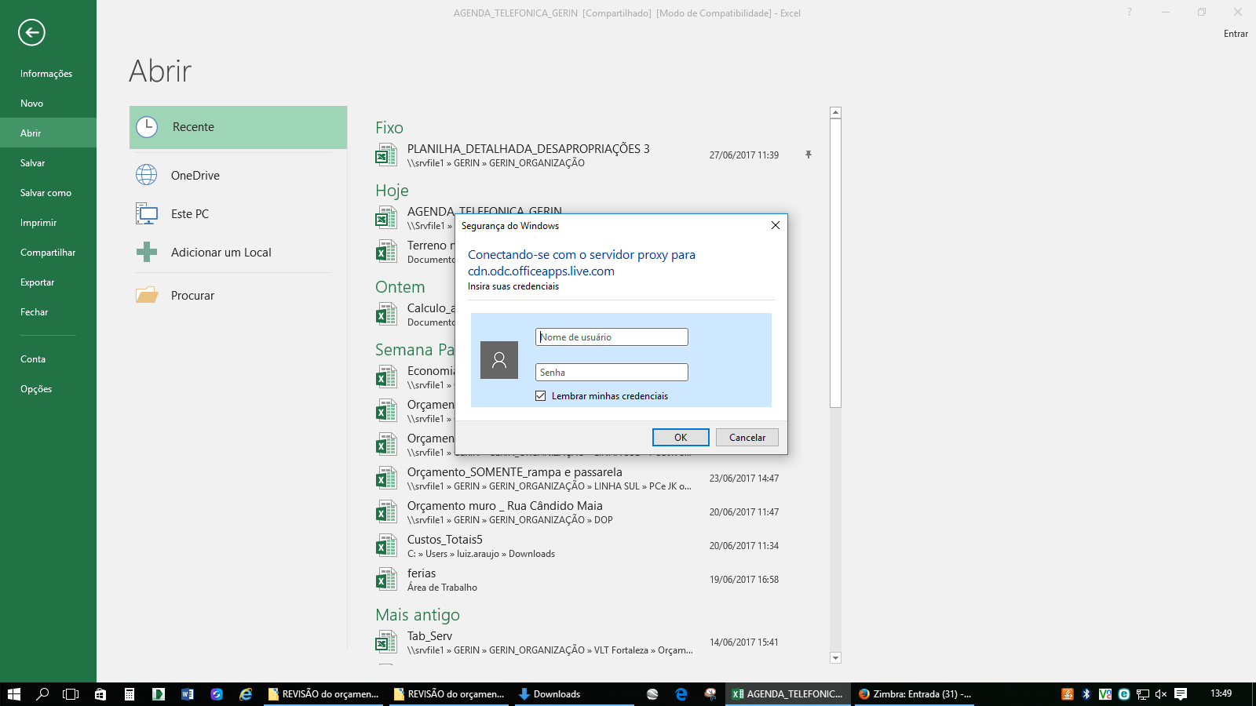Select the Recente location with clock icon
The image size is (1256, 706).
238,127
